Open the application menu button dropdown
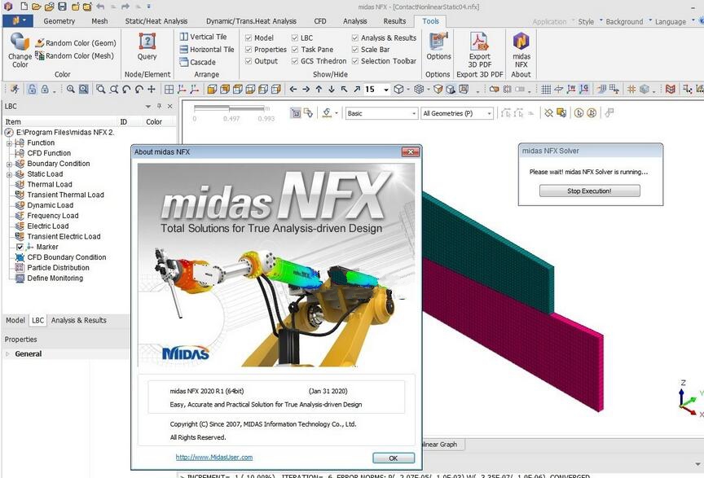Image resolution: width=704 pixels, height=478 pixels. (x=17, y=20)
